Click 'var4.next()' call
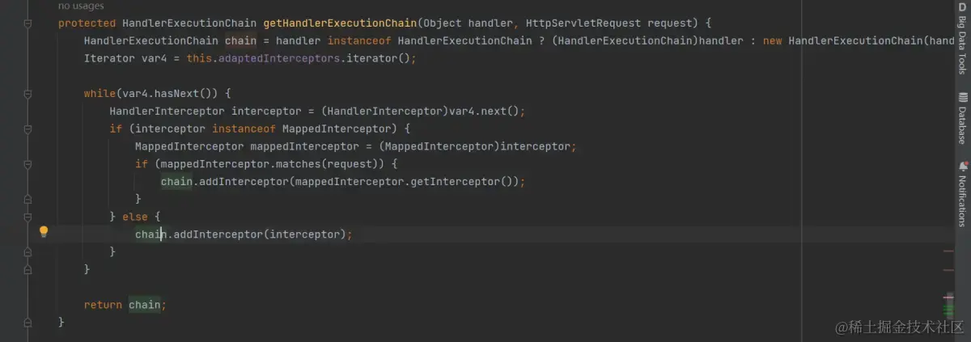The width and height of the screenshot is (971, 342). (x=483, y=112)
